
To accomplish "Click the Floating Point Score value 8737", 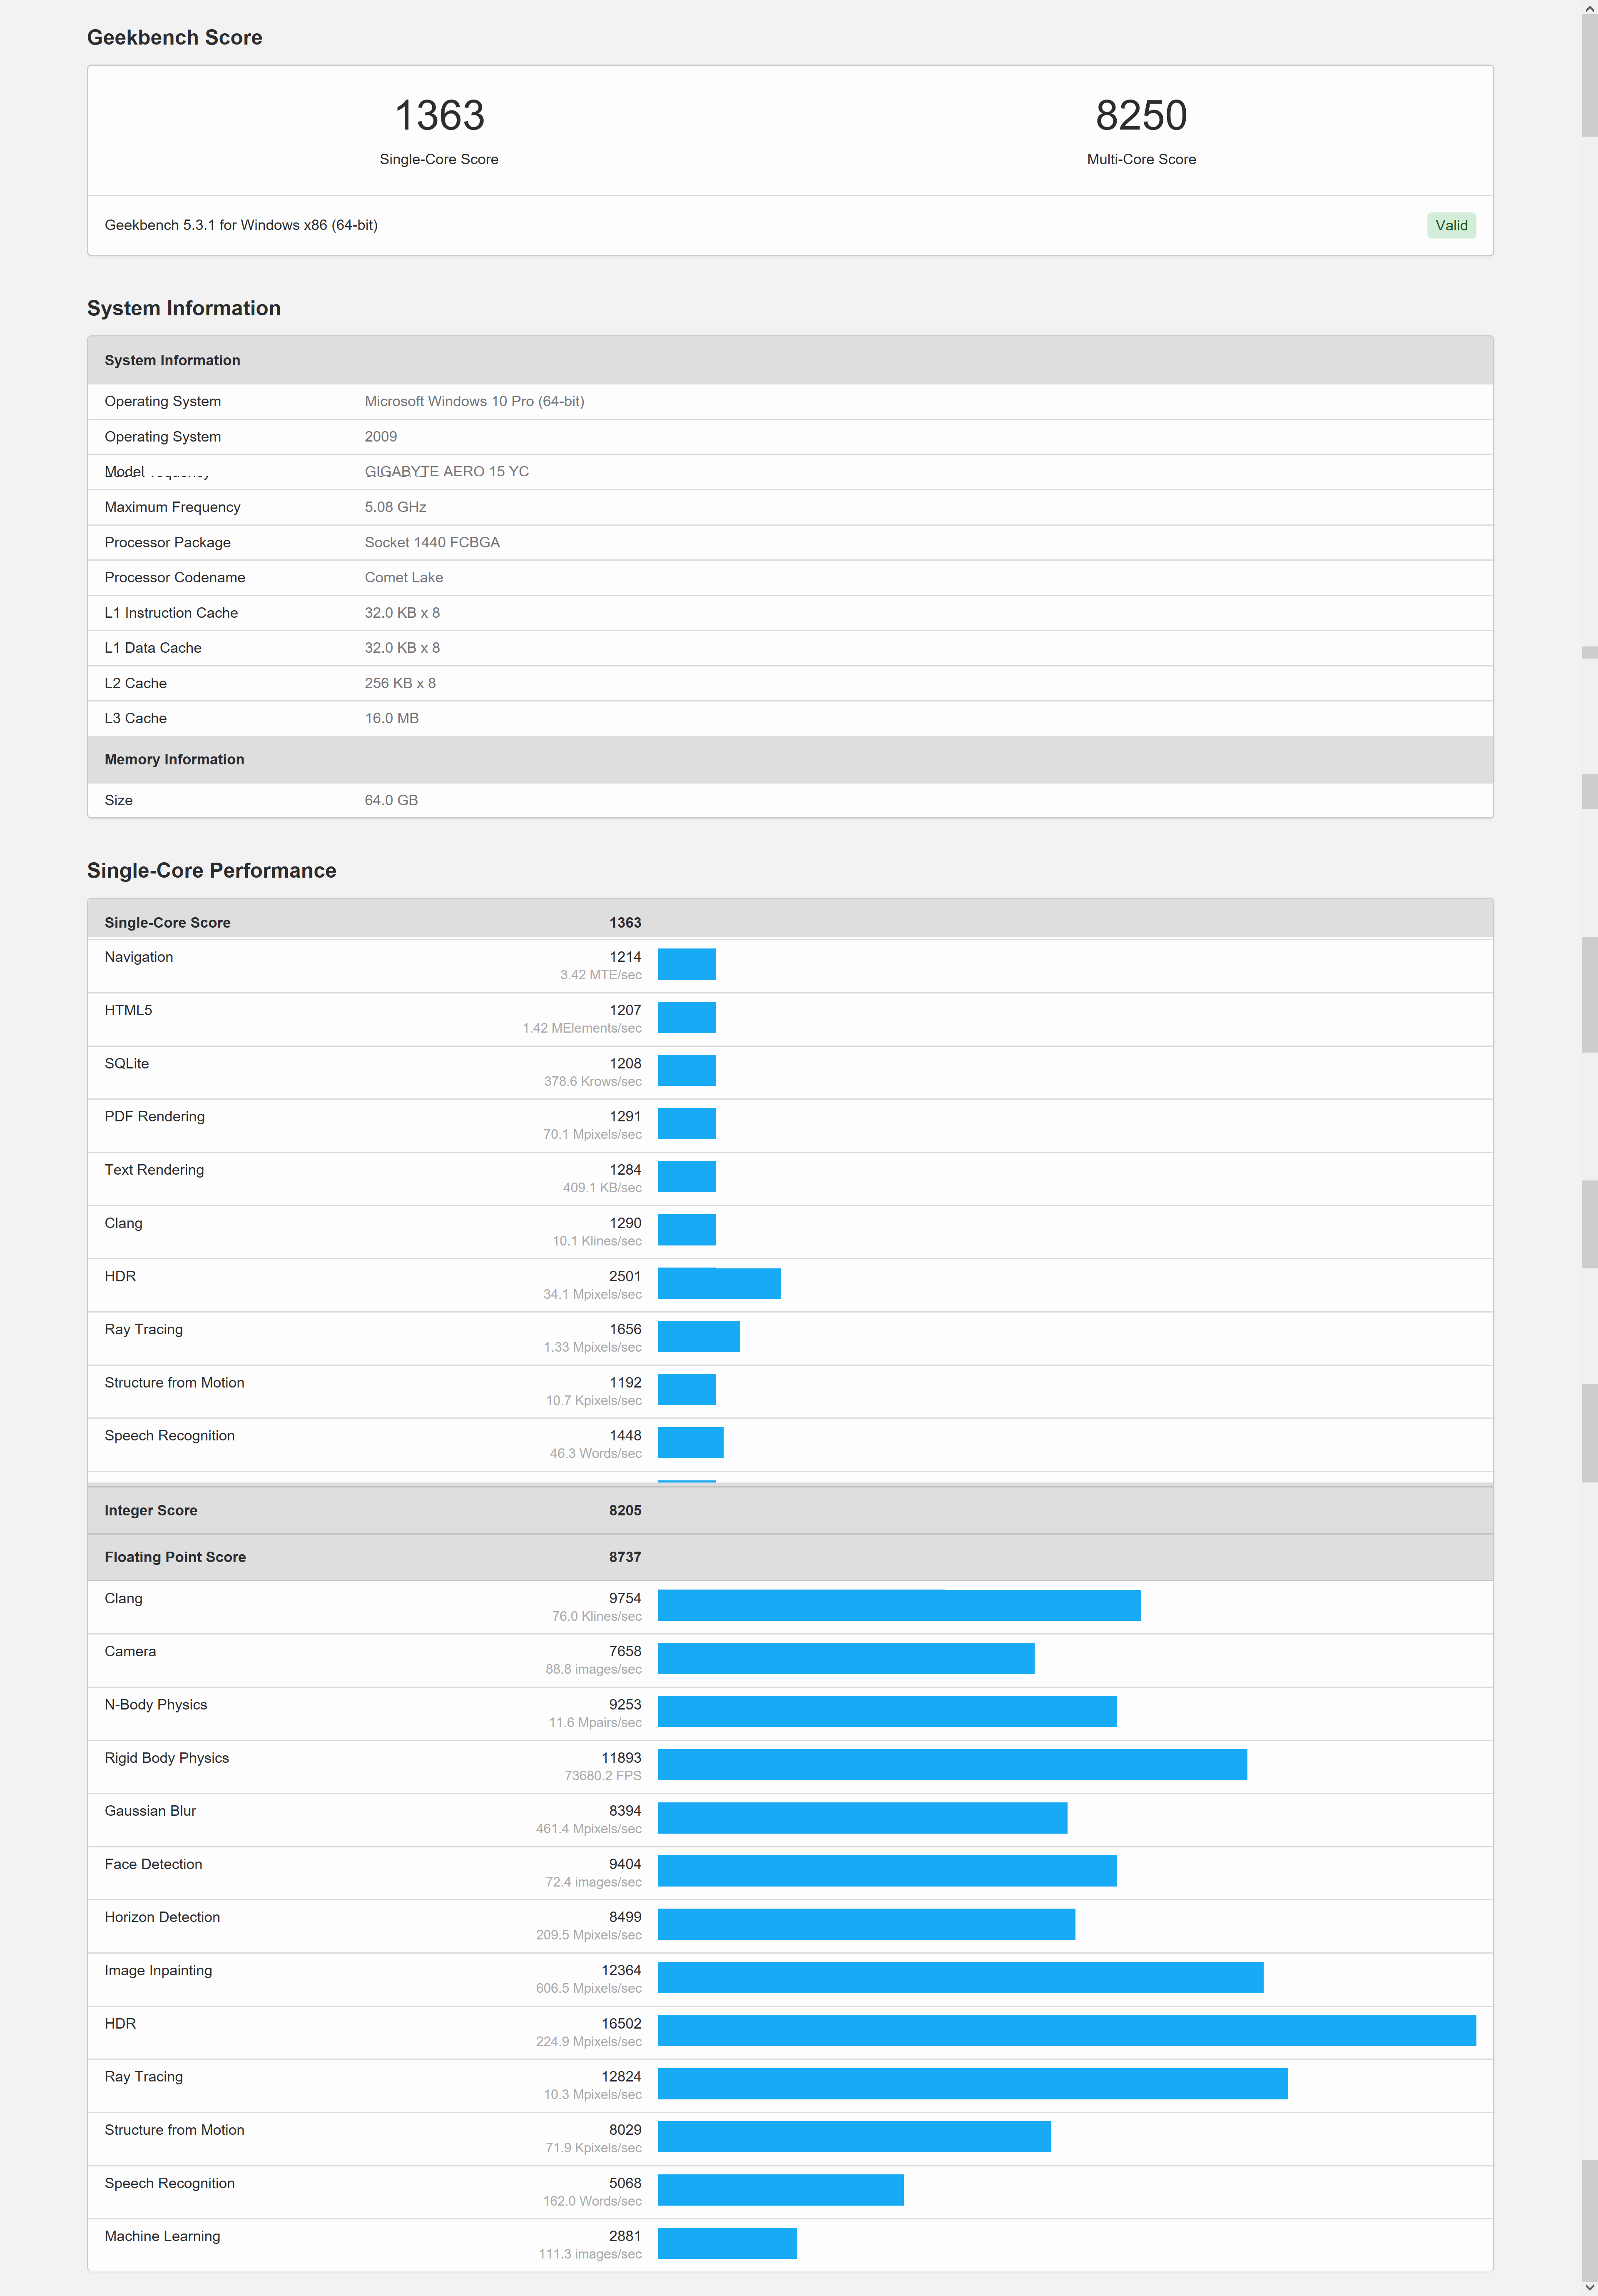I will [x=626, y=1557].
